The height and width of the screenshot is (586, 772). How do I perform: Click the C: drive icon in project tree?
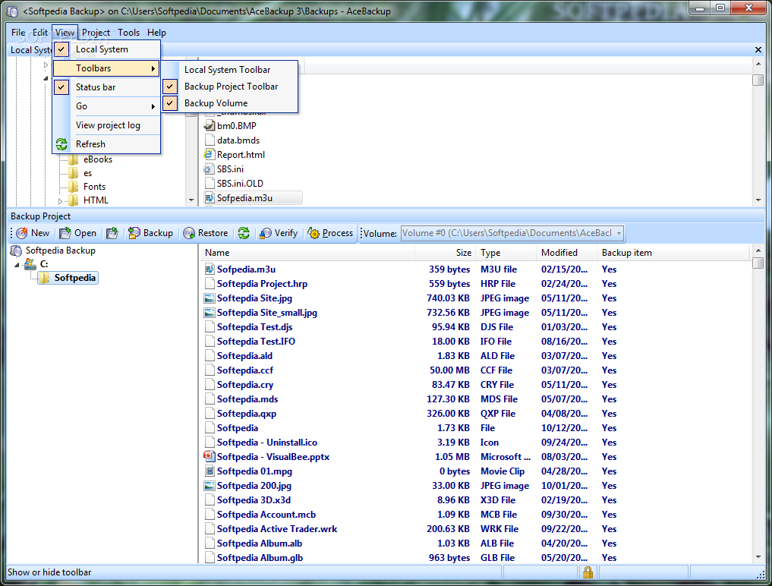(x=30, y=264)
